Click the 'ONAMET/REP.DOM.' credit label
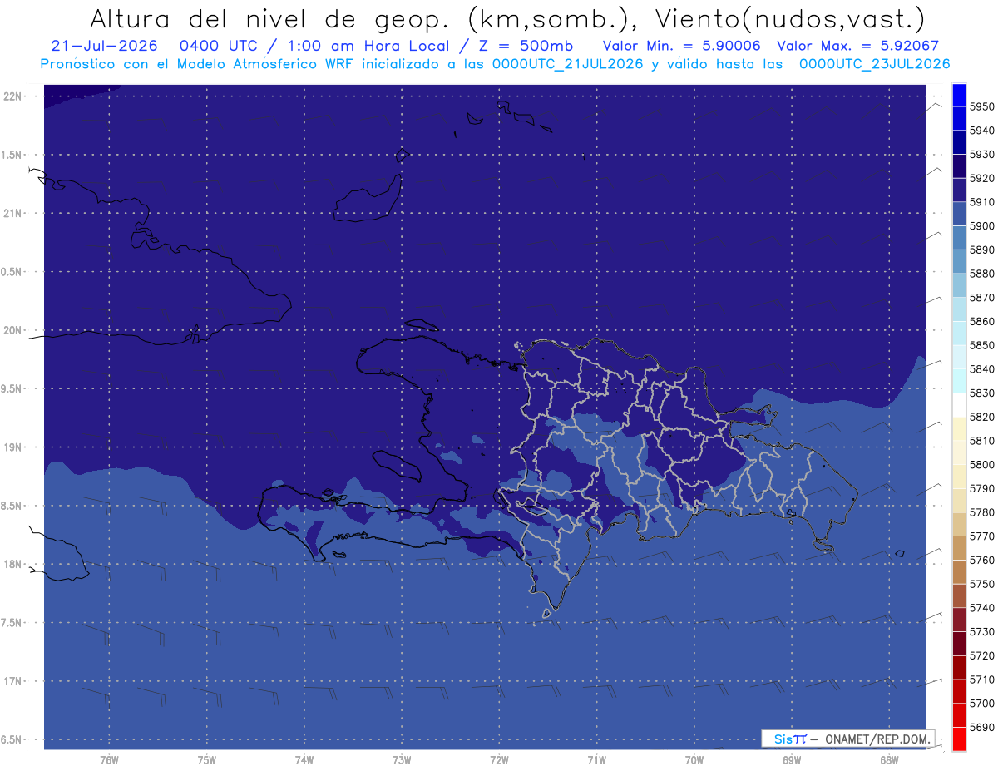Screen dimensions: 998x771 [x=877, y=739]
